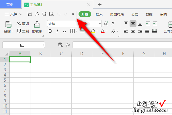Click the Paste (粘贴) clipboard icon

click(8, 24)
